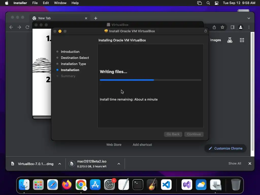Expand VirtualBox dmg download options
The height and width of the screenshot is (195, 260).
[x=60, y=164]
